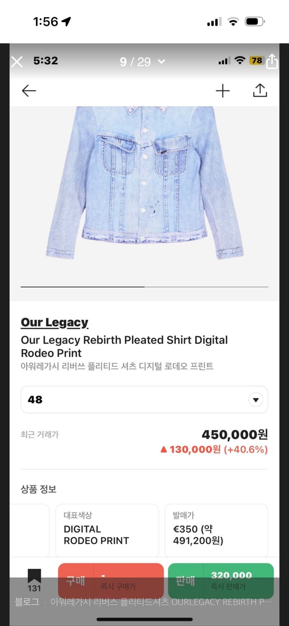
Task: Open the Our Legacy brand link
Action: (x=54, y=323)
